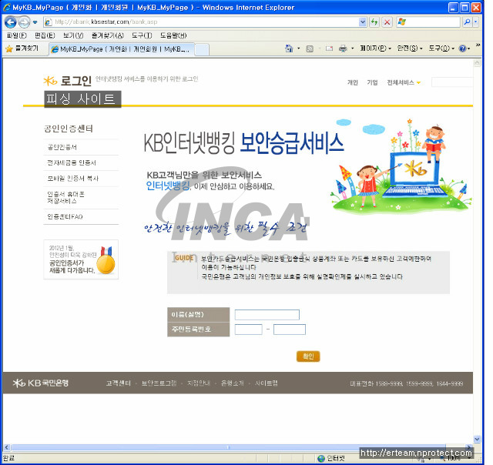Click the KB star logo beside 로그인

click(x=50, y=81)
